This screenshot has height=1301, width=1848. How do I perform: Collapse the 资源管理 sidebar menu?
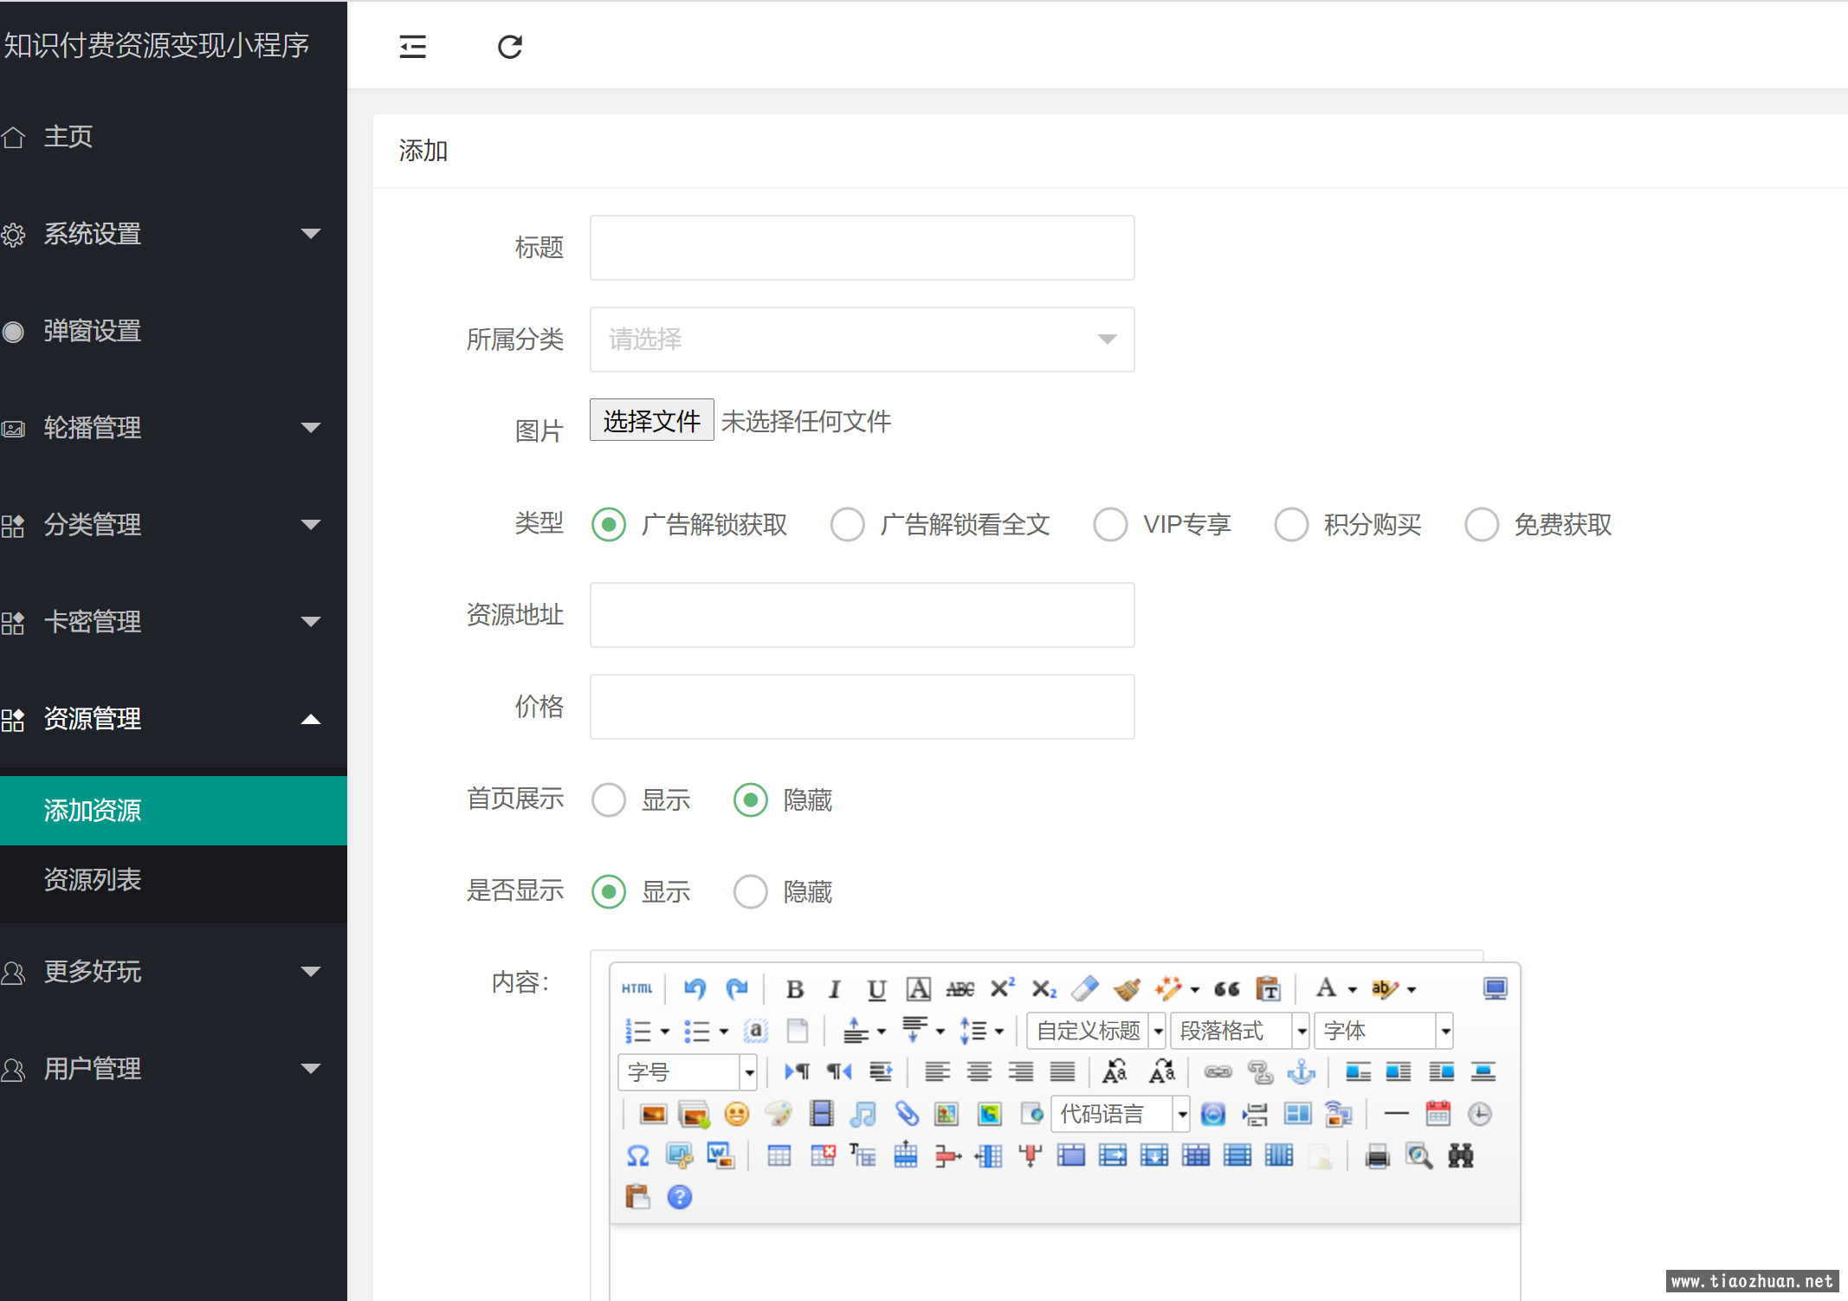tap(173, 719)
